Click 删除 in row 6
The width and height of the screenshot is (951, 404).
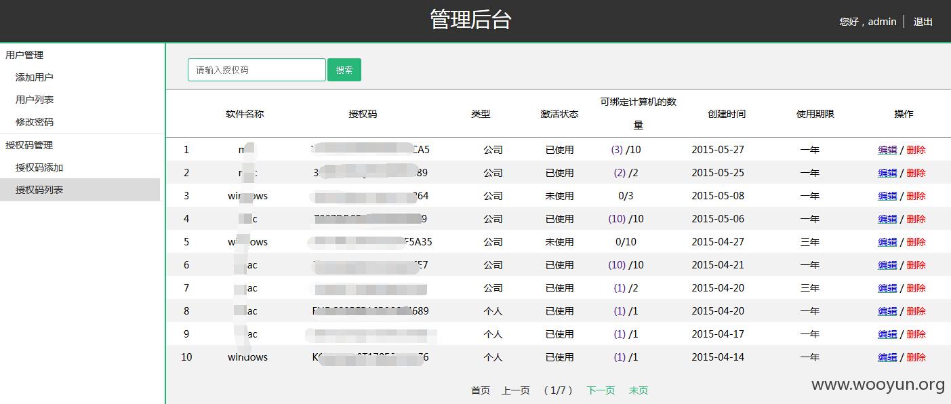click(916, 265)
